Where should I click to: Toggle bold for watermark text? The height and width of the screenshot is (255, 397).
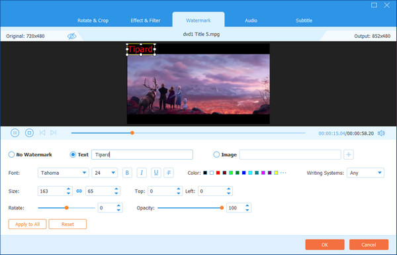127,173
